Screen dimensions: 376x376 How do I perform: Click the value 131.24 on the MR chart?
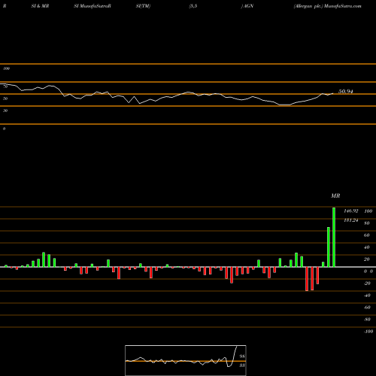point(351,220)
